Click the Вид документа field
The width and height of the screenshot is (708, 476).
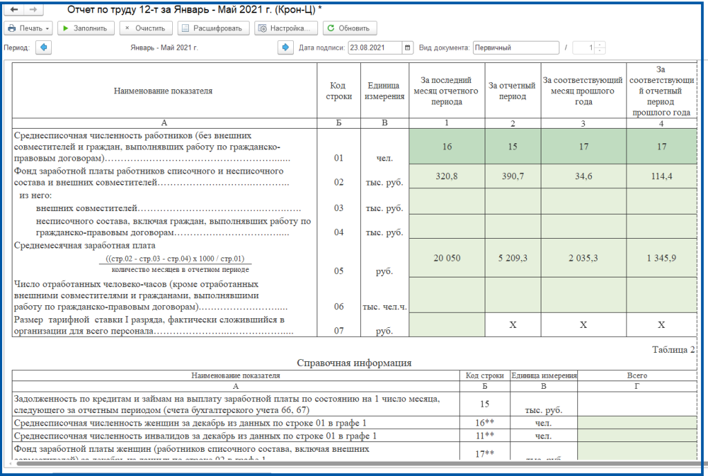tap(516, 48)
